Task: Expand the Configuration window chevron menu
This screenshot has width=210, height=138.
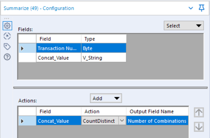Action: tap(191, 8)
